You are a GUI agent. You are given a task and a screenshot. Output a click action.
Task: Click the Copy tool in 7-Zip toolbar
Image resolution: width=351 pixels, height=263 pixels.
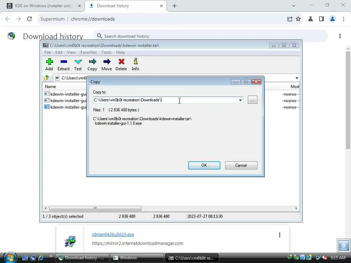(x=92, y=64)
